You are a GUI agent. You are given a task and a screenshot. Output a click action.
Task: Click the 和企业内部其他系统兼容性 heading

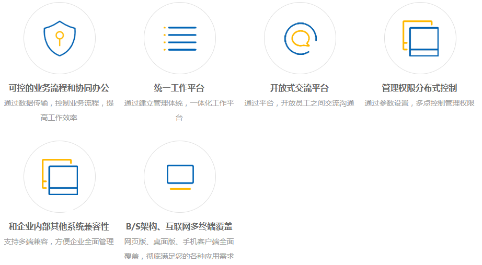coord(59,226)
